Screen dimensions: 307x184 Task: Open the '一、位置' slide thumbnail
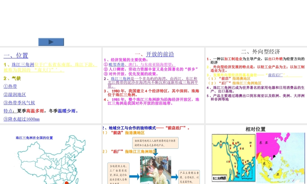coord(51,85)
